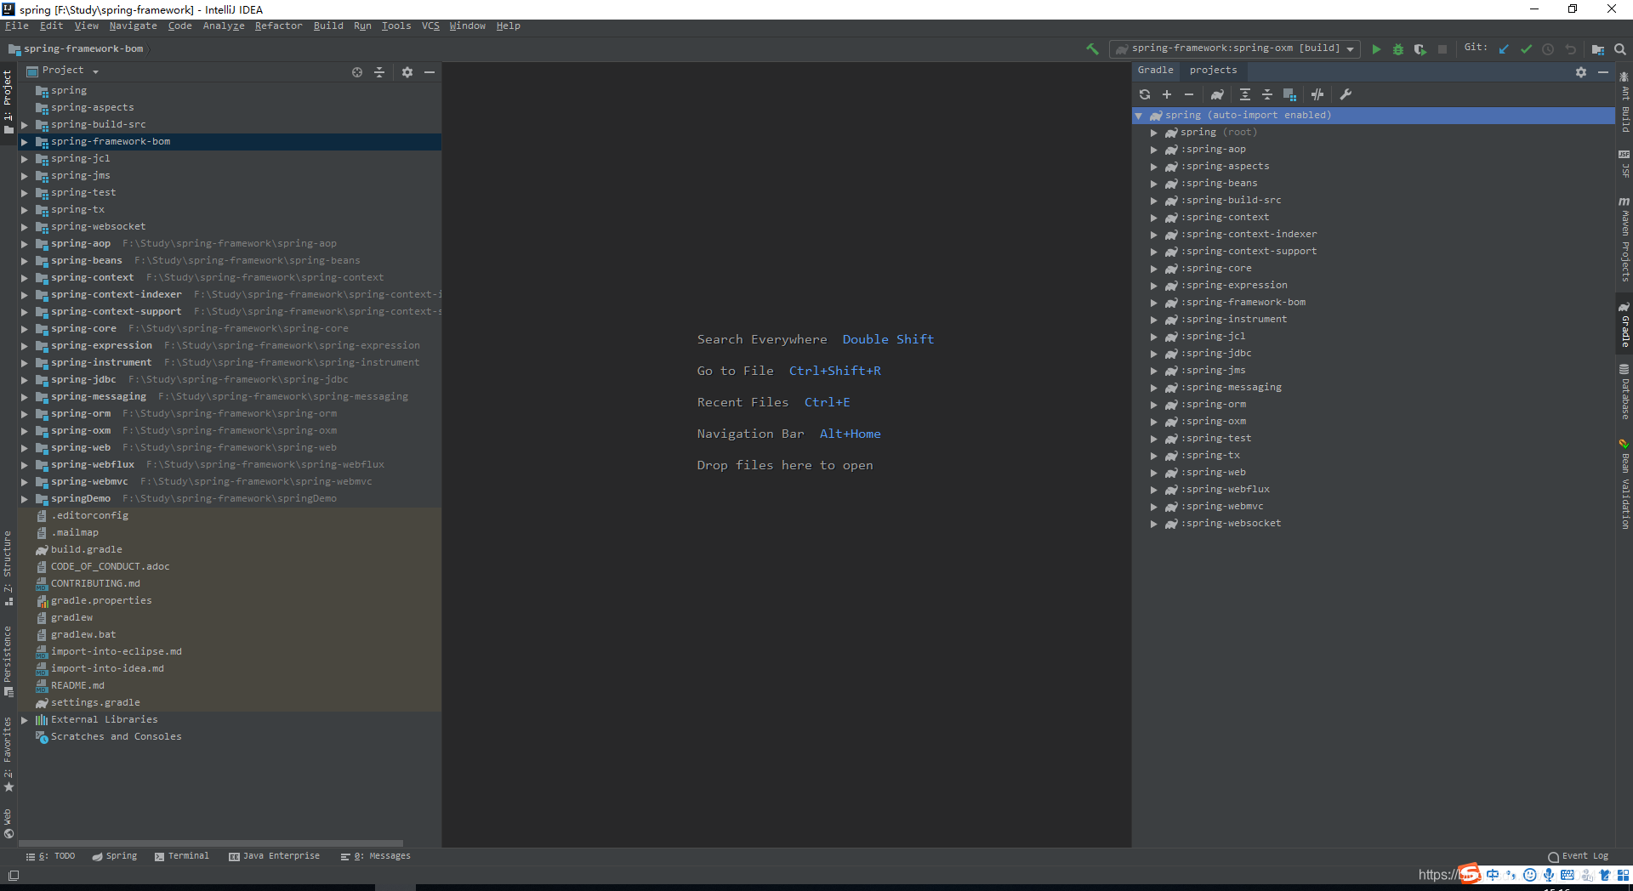Select :spring-context-indexer in Gradle list
The width and height of the screenshot is (1633, 891).
[x=1250, y=235]
